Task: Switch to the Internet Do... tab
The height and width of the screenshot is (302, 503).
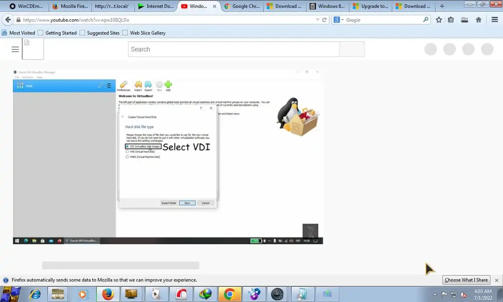Action: pos(156,6)
